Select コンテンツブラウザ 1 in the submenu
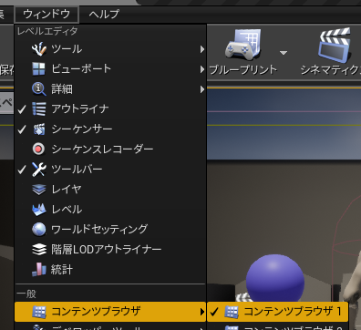 277,312
